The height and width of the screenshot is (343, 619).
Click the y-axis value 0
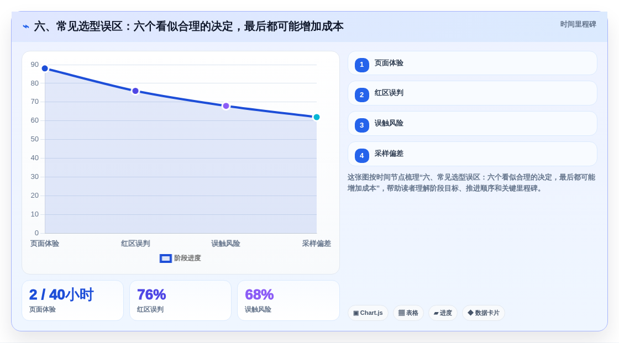click(36, 233)
